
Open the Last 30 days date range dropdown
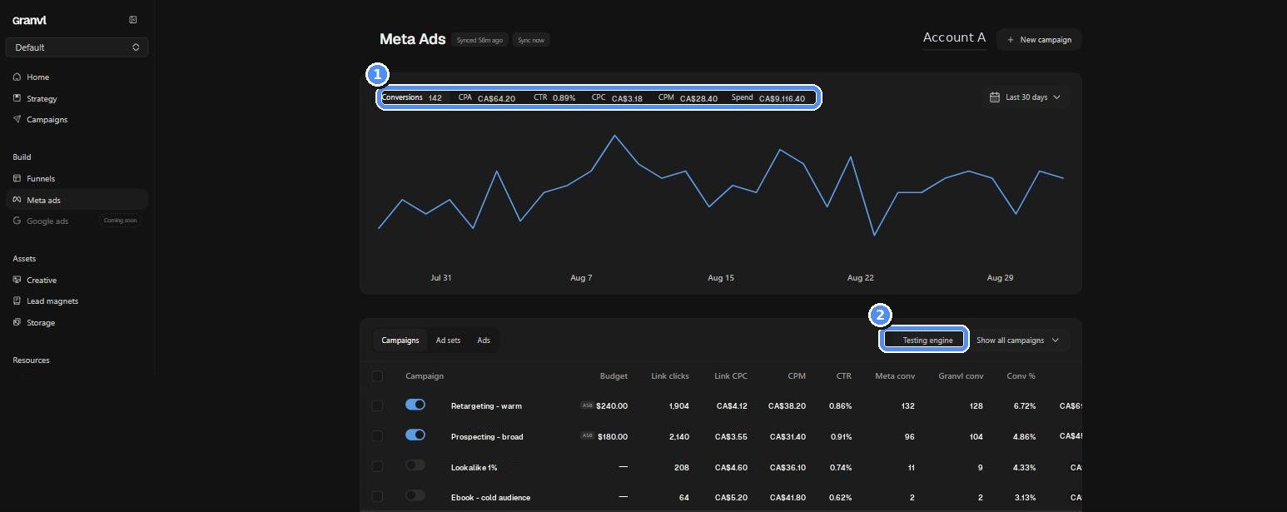click(1025, 97)
